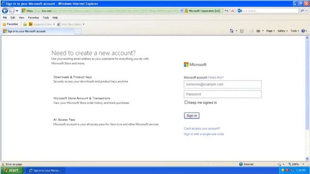
Task: Click the Sign in button
Action: coord(192,116)
